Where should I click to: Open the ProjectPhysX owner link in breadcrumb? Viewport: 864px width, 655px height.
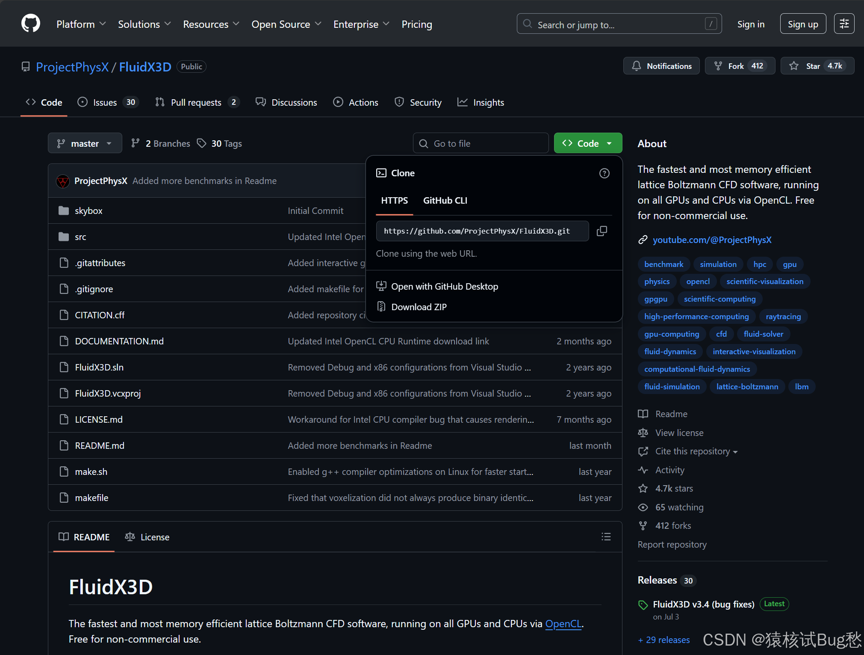[x=72, y=67]
